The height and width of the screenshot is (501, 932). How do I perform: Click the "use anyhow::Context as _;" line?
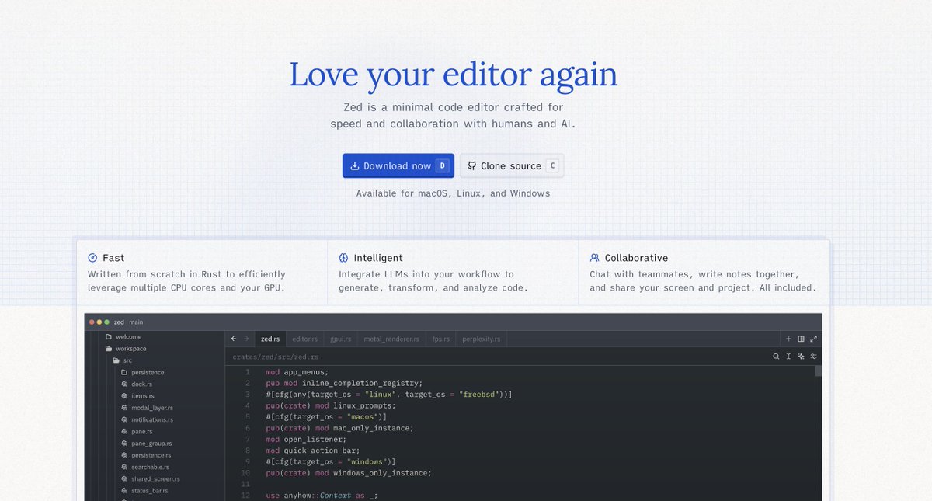click(x=322, y=495)
